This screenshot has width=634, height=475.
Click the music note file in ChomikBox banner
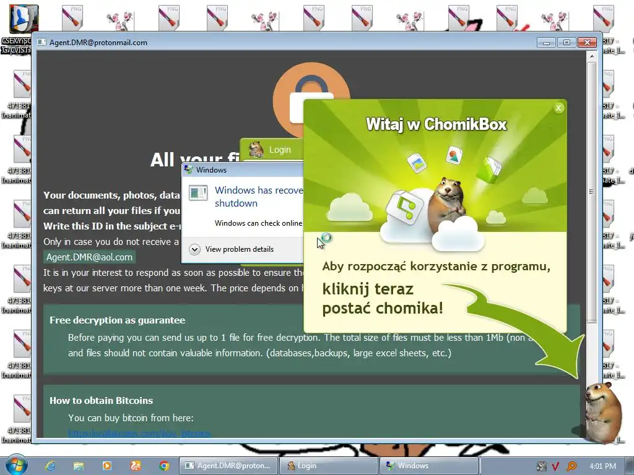404,208
